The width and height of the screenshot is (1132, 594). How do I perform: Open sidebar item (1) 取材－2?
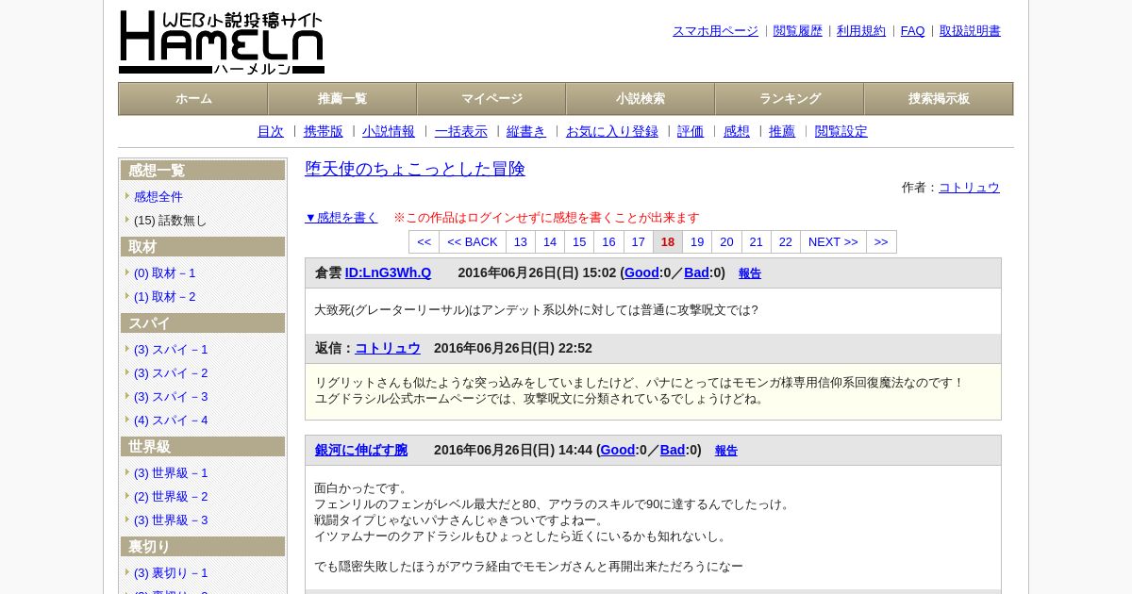pos(165,297)
